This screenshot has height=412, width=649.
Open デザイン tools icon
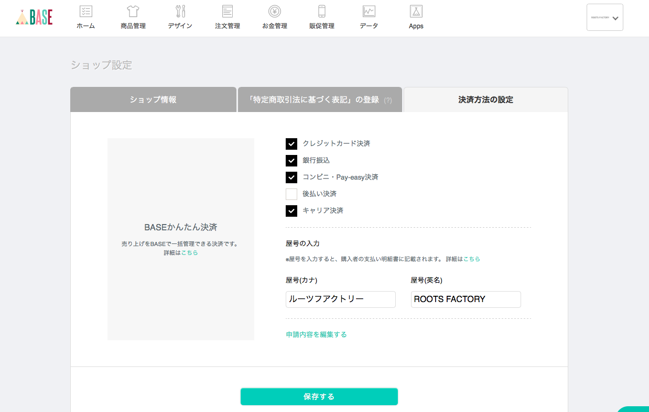[x=180, y=11]
